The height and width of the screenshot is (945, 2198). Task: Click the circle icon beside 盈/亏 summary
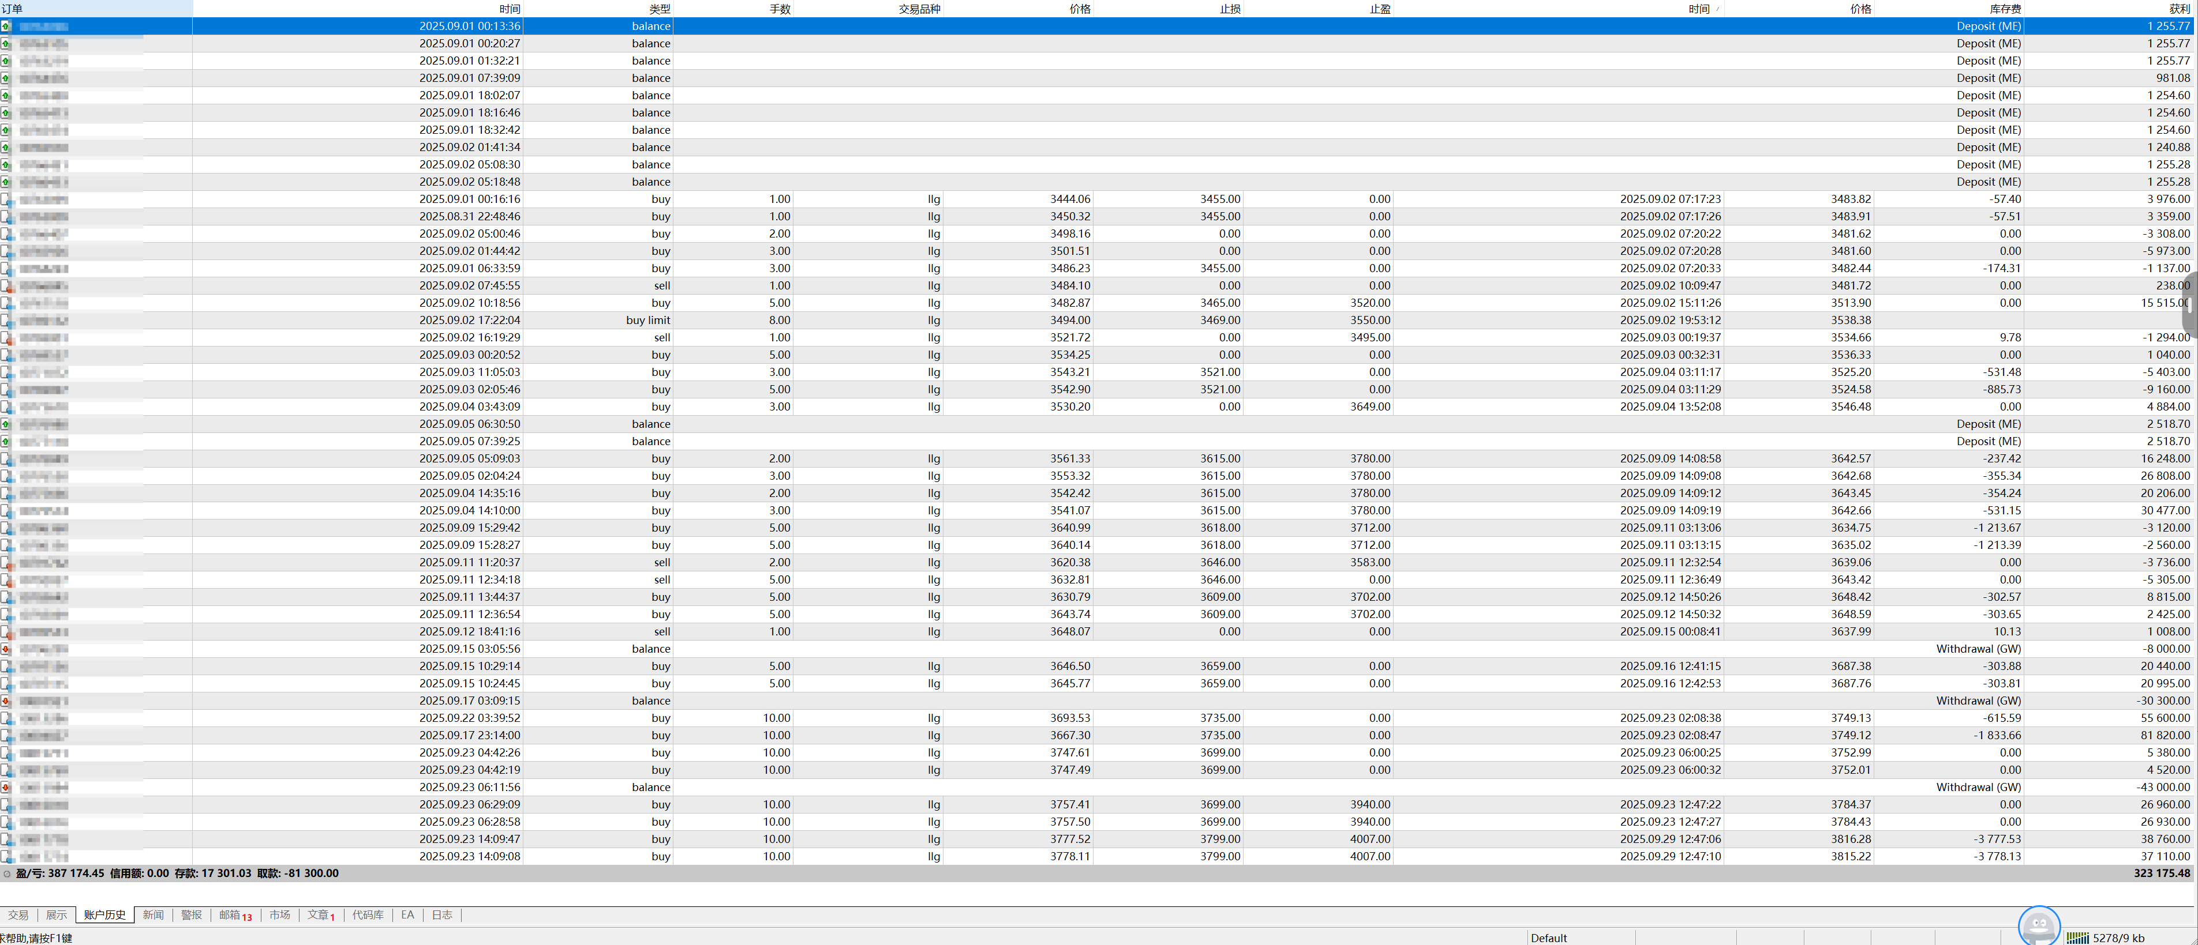(7, 874)
